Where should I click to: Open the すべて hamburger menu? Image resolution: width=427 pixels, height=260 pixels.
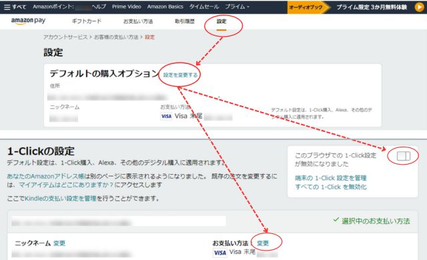(x=15, y=7)
